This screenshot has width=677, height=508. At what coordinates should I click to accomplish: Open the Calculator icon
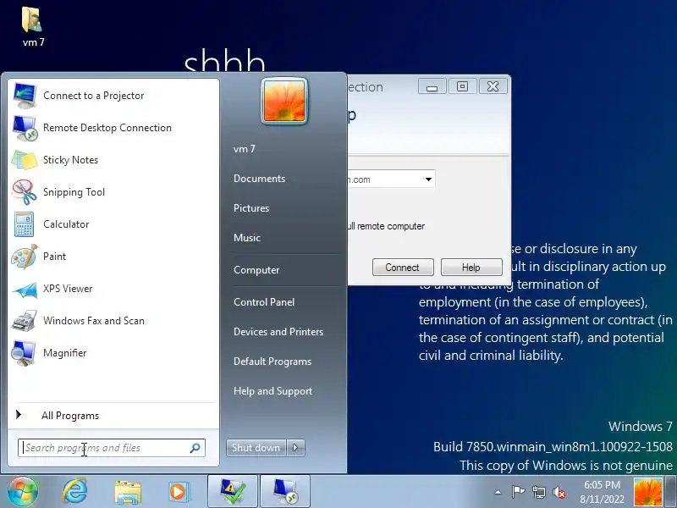pyautogui.click(x=25, y=224)
